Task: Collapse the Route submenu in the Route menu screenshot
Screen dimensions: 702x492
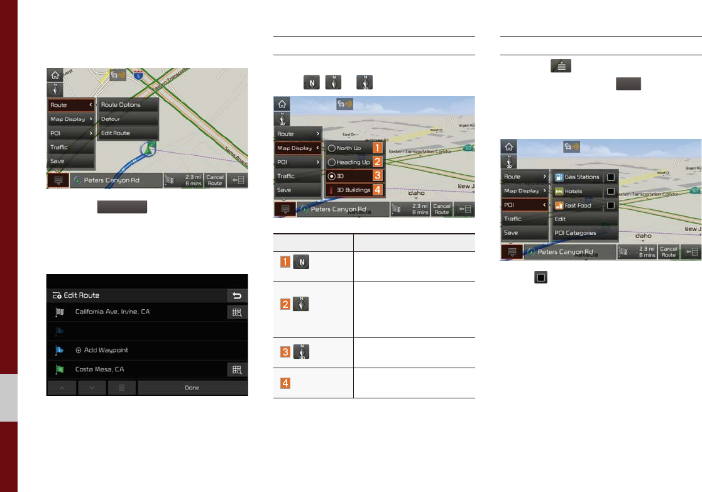Action: click(71, 105)
